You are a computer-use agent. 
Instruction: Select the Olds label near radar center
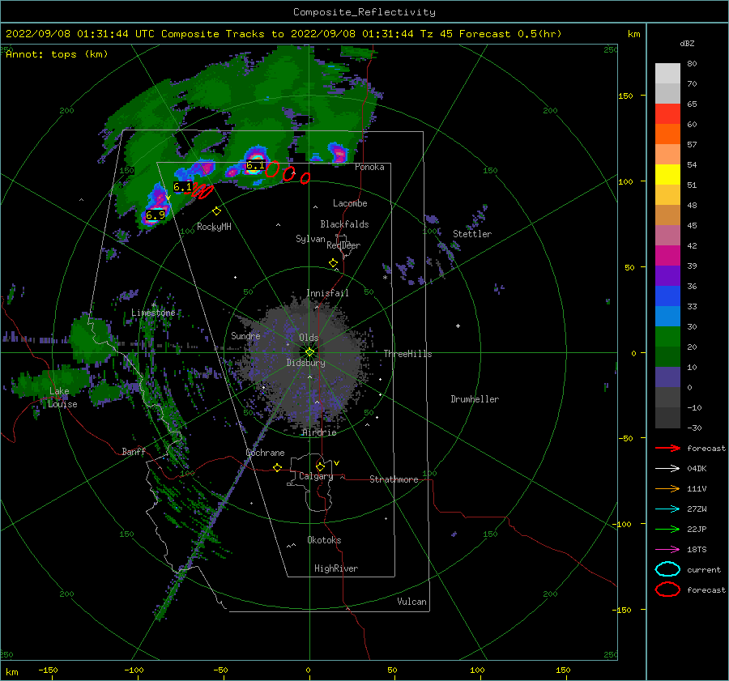click(x=309, y=338)
